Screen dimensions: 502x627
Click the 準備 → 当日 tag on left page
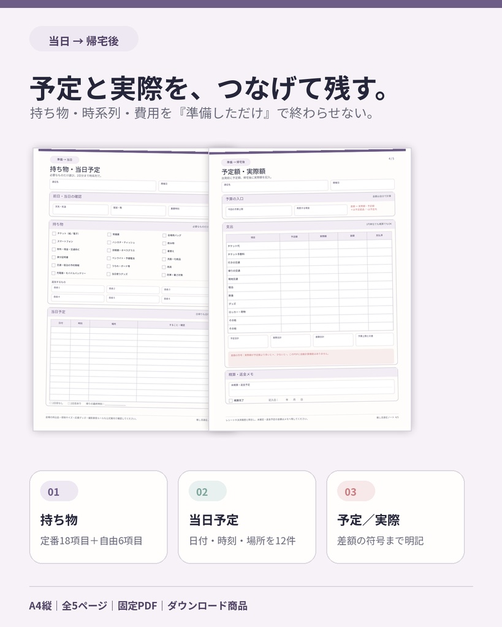coord(64,159)
